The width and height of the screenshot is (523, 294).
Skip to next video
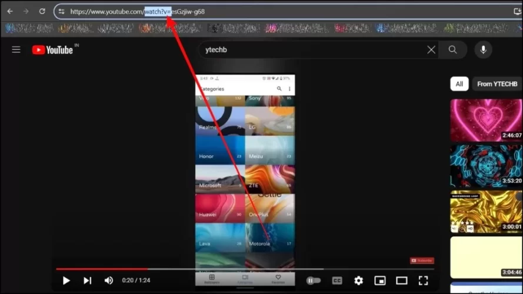[x=87, y=280]
